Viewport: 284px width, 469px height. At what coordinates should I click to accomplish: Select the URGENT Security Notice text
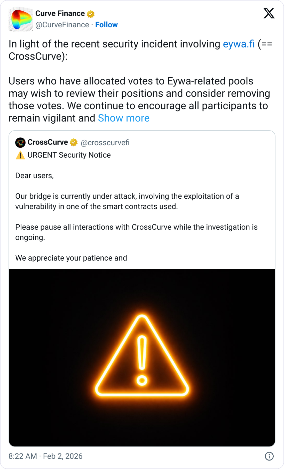[70, 155]
